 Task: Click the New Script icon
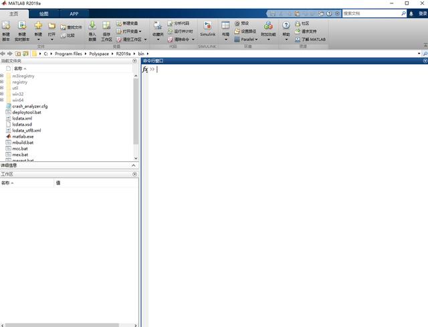pyautogui.click(x=6, y=25)
